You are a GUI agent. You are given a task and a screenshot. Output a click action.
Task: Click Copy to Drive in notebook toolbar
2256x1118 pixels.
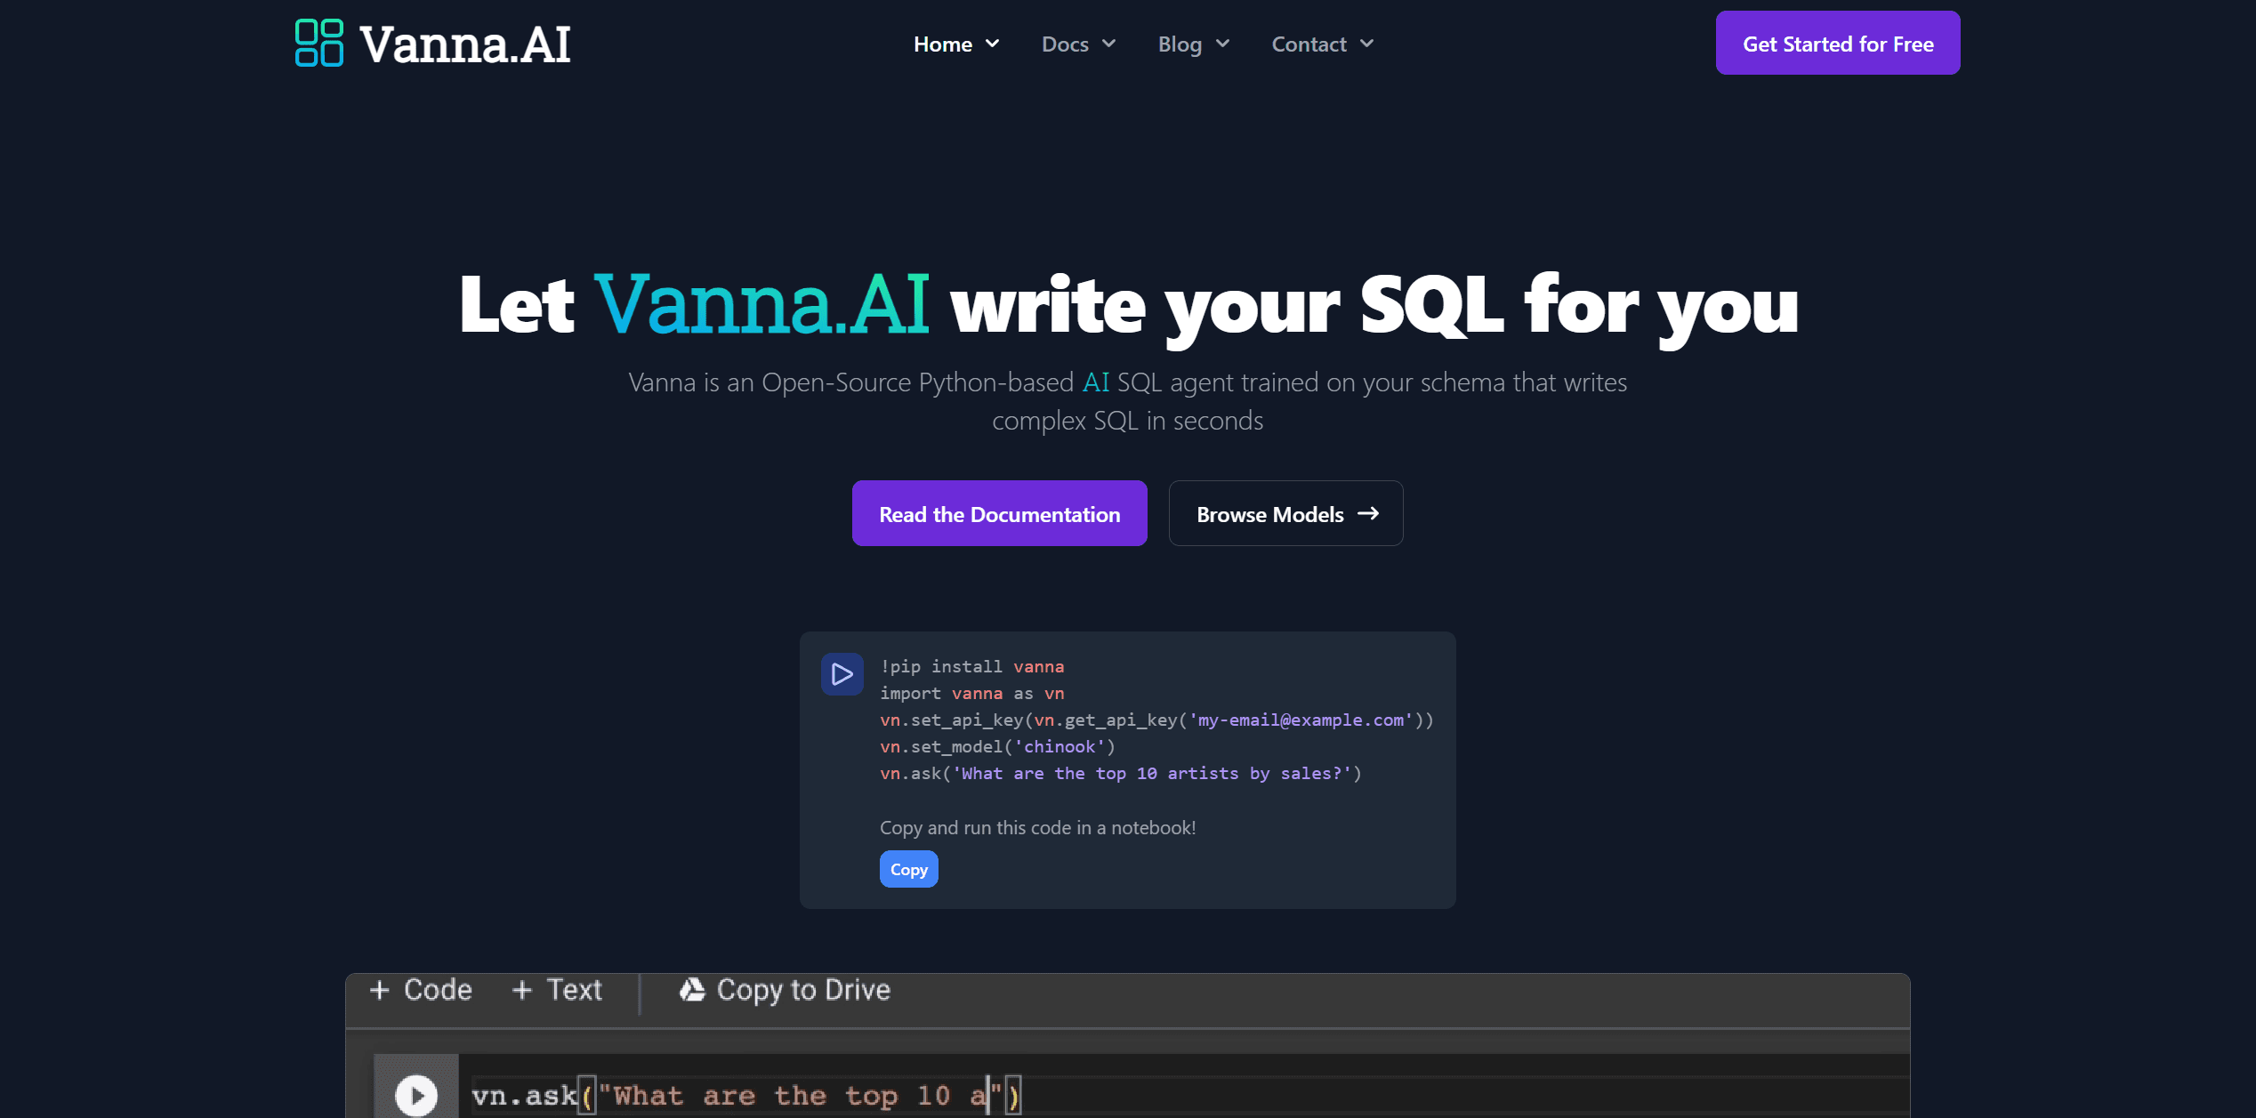pyautogui.click(x=785, y=990)
